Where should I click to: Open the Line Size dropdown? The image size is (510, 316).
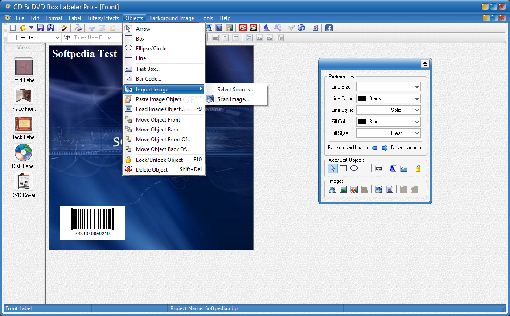(388, 87)
